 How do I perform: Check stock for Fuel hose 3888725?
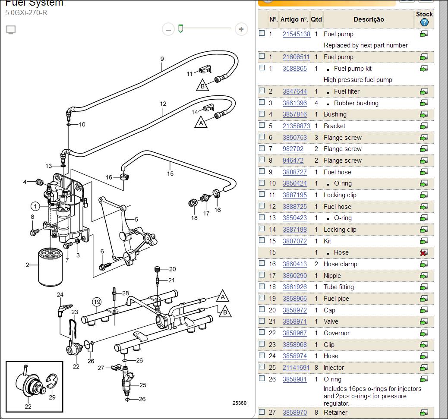tap(424, 207)
